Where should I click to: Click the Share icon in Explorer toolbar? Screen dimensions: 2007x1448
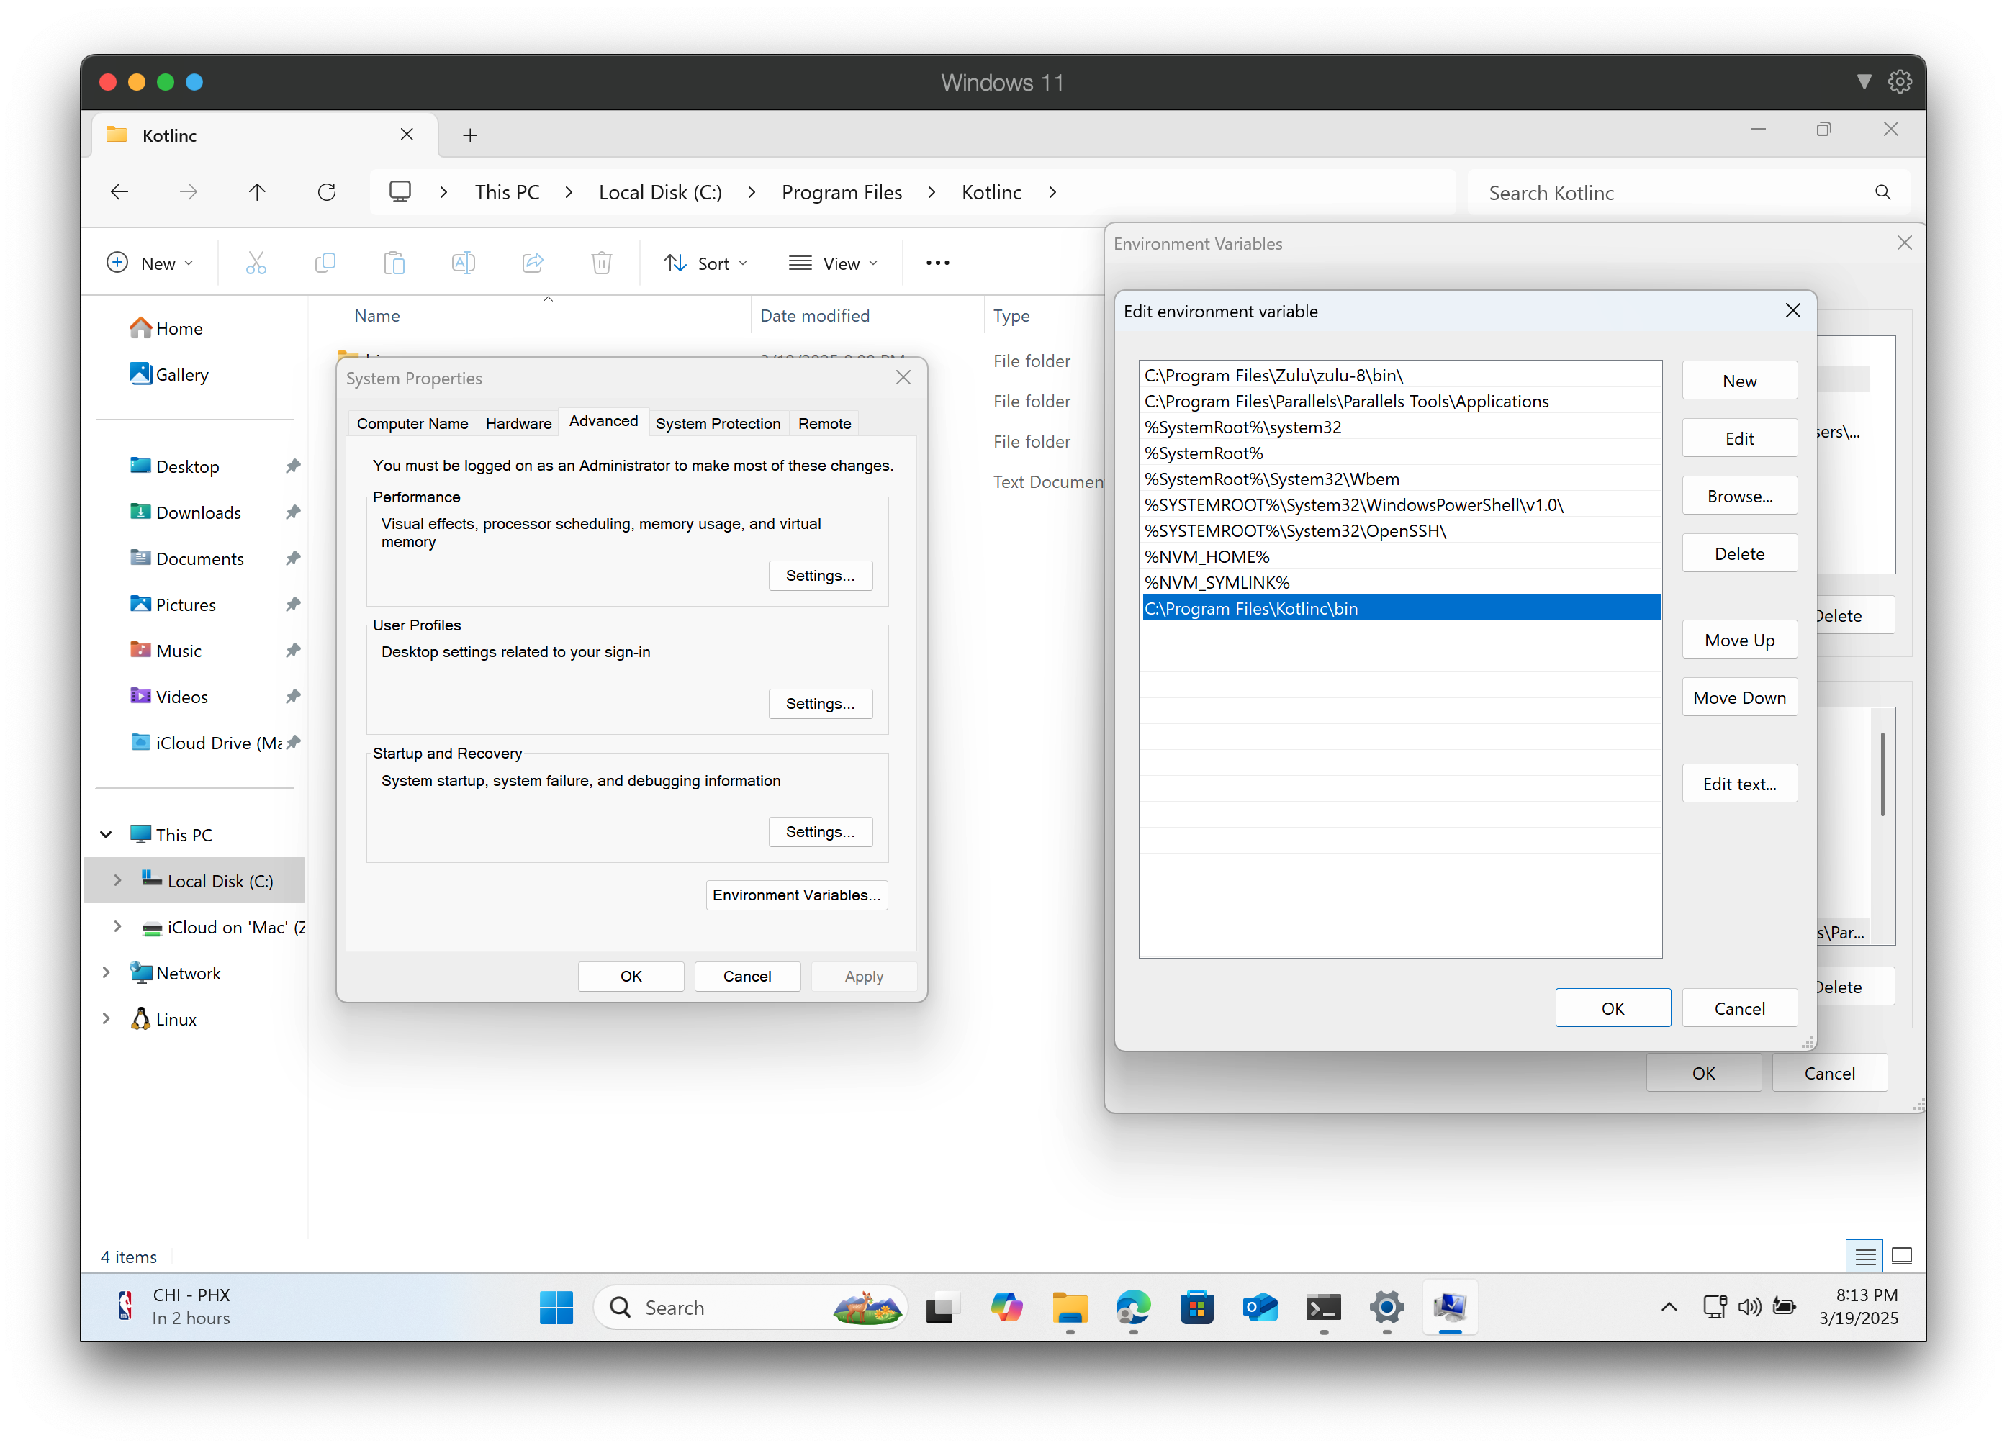pos(532,262)
